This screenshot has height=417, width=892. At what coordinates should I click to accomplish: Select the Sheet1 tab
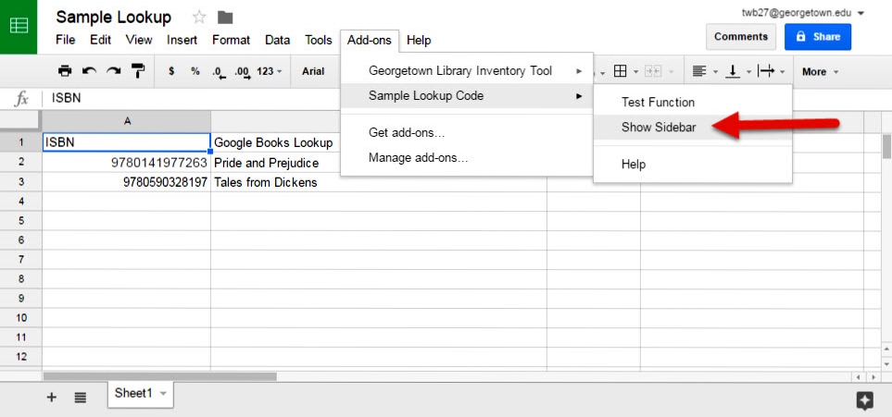[x=140, y=394]
